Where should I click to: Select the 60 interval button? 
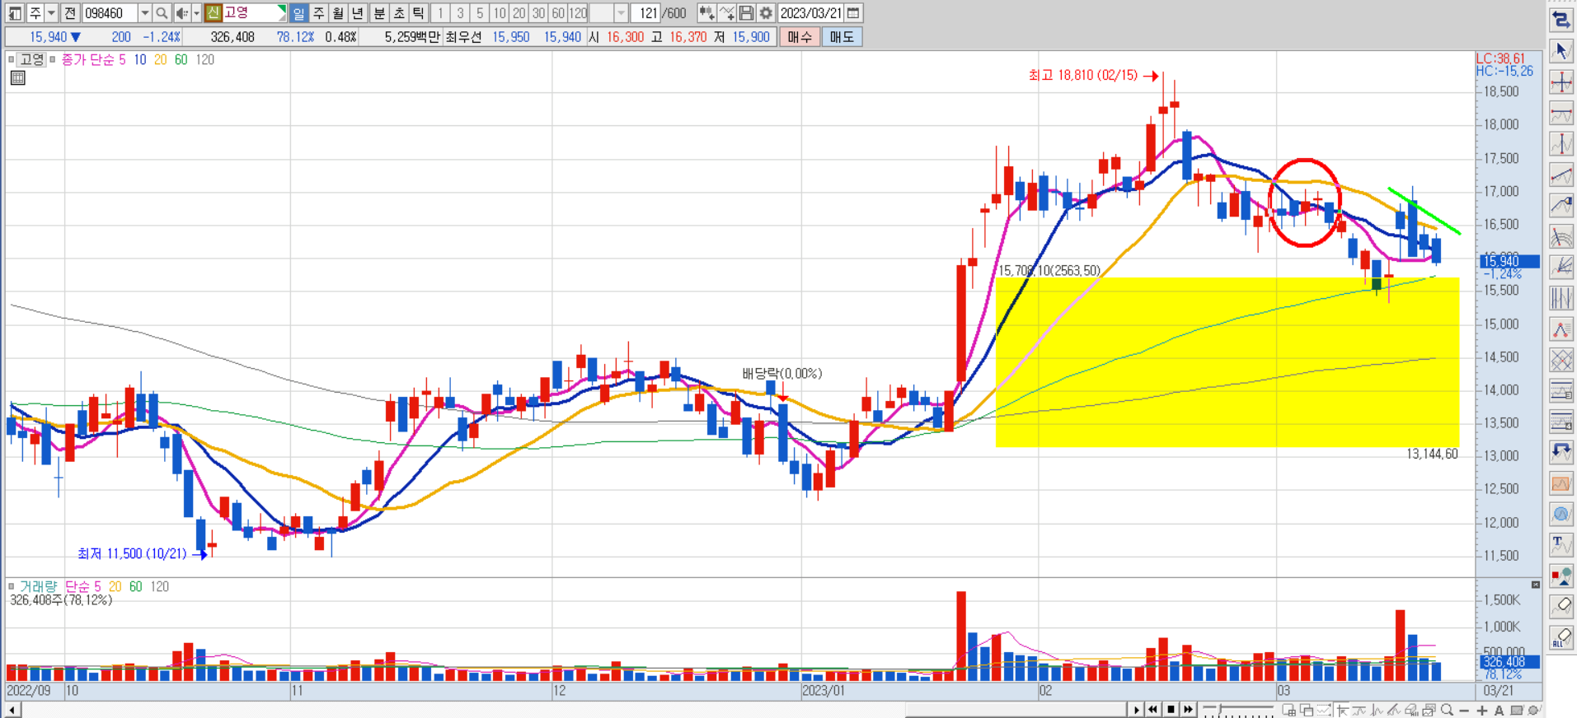click(558, 13)
